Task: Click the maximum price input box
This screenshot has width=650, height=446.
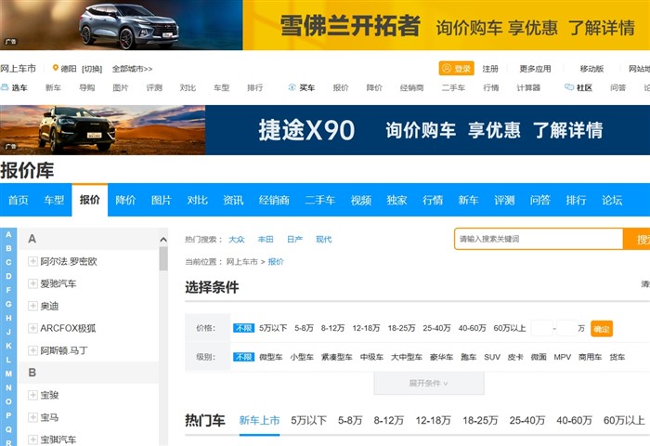Action: click(x=566, y=328)
